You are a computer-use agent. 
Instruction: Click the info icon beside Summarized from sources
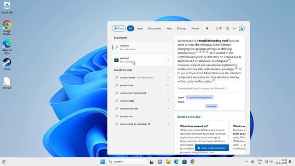[x=226, y=88]
